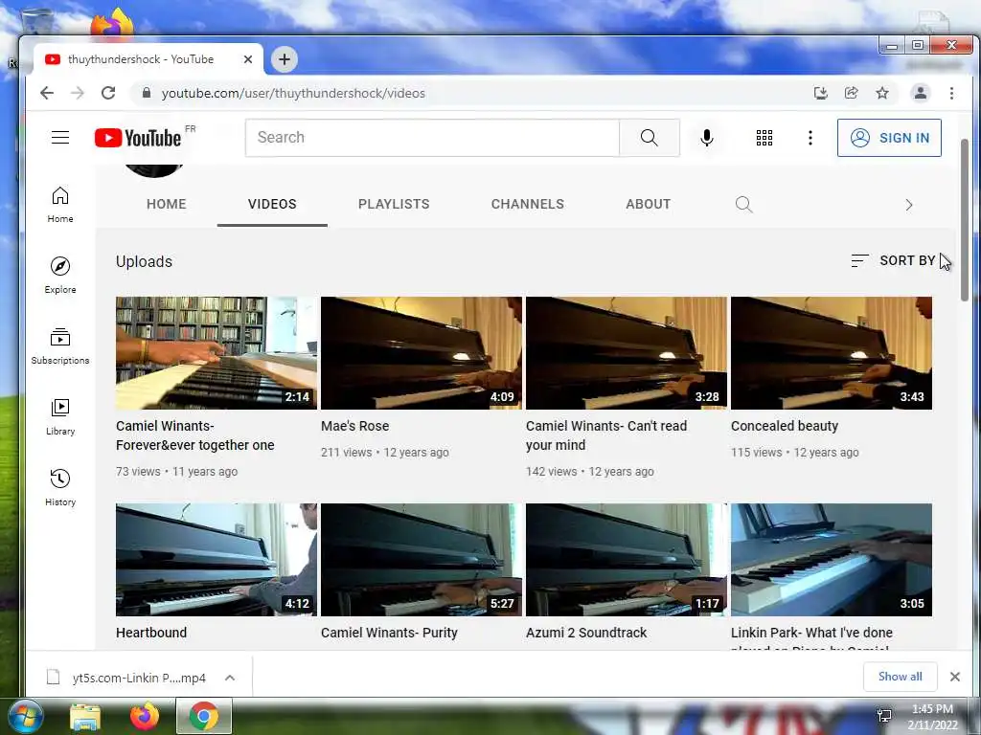Open the SORT BY dropdown

pos(894,260)
